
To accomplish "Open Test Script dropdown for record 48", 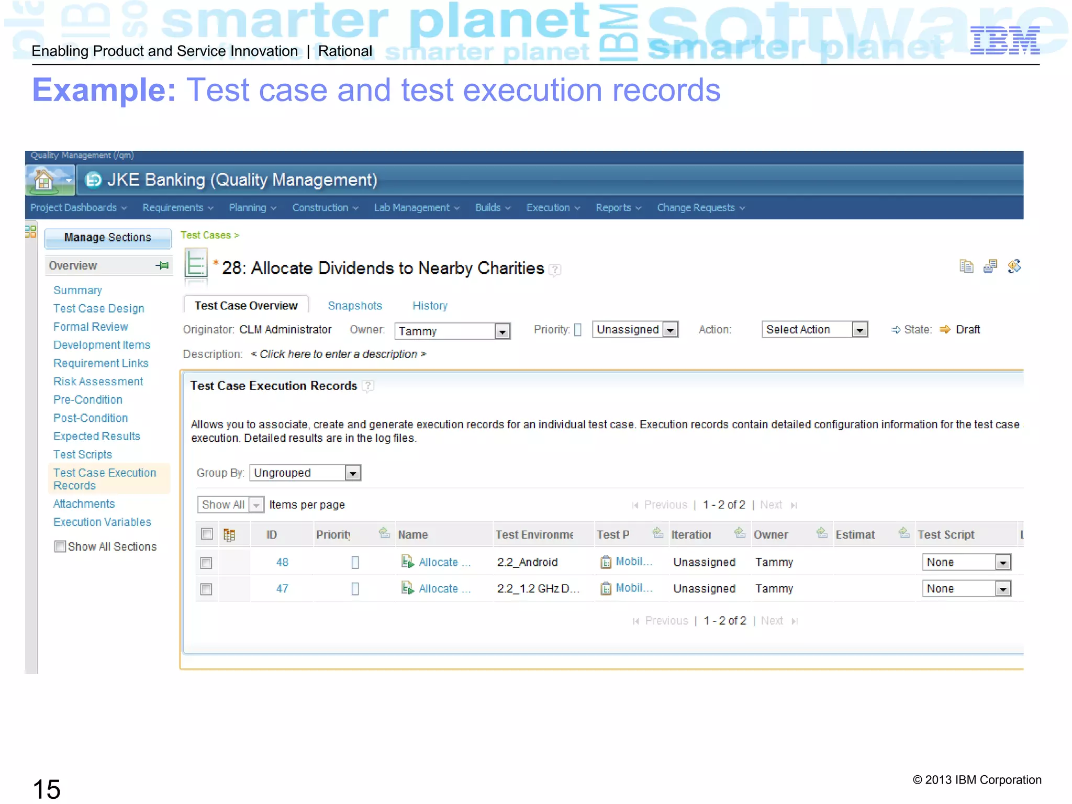I will coord(966,563).
